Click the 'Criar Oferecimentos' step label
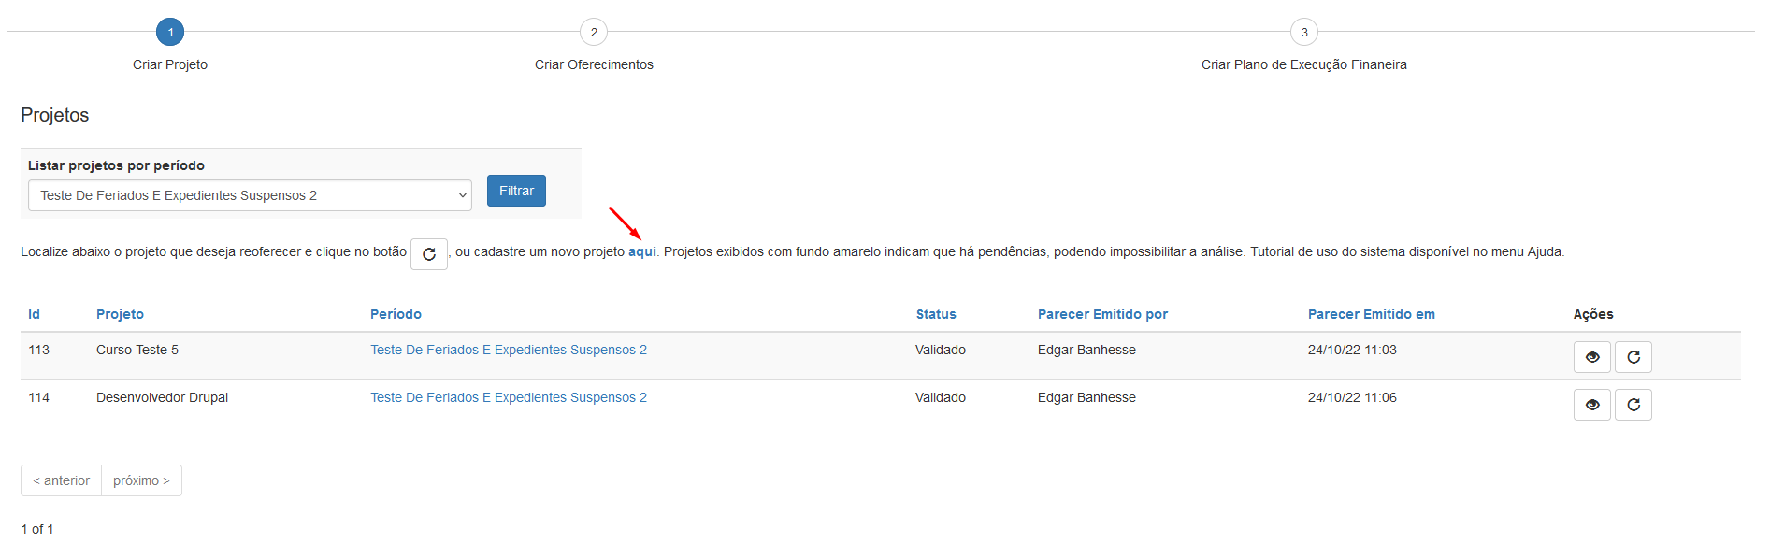This screenshot has width=1770, height=544. click(x=594, y=64)
